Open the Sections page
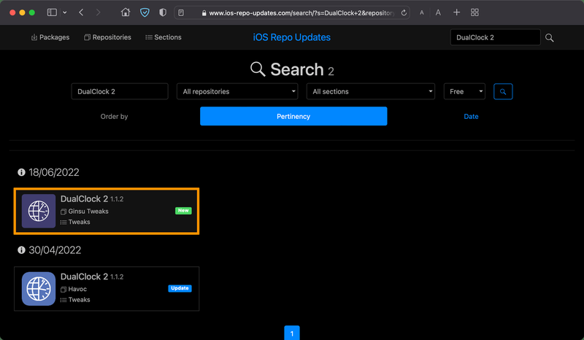The width and height of the screenshot is (584, 340). (164, 37)
